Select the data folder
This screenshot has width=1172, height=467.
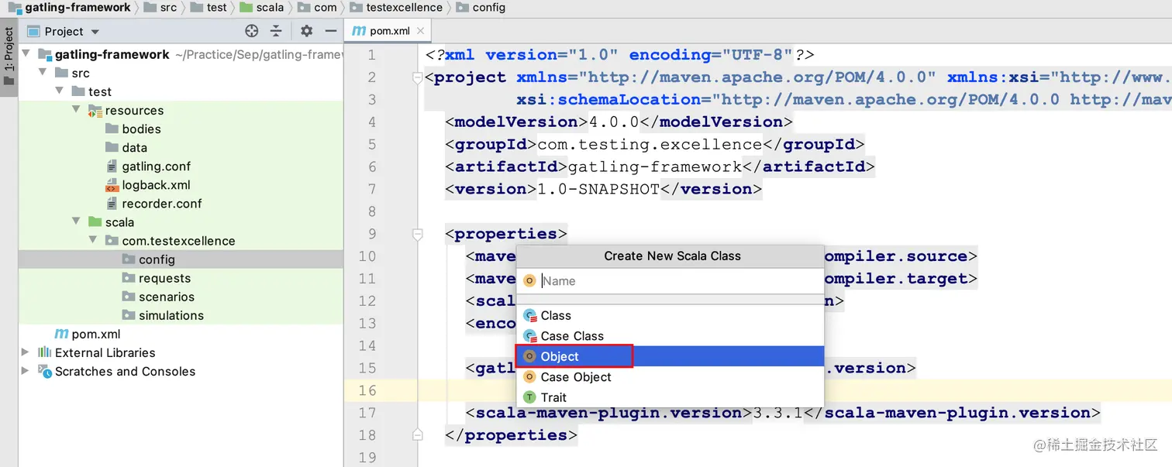[134, 147]
